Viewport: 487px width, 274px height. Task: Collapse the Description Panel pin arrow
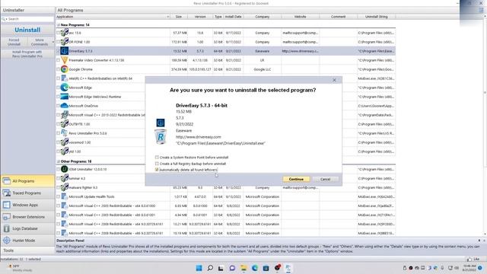pyautogui.click(x=479, y=241)
